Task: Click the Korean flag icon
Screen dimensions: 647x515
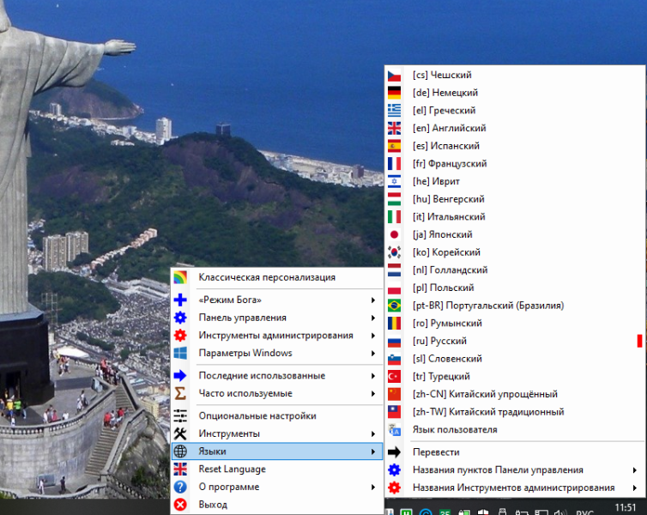Action: [394, 252]
